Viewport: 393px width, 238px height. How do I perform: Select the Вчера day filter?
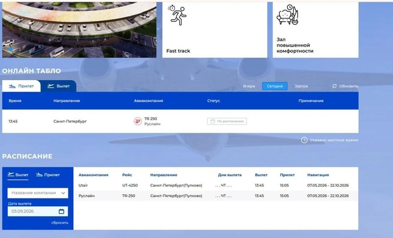(249, 86)
